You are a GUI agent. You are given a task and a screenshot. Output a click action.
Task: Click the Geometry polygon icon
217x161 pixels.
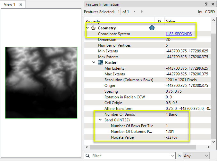(93, 28)
